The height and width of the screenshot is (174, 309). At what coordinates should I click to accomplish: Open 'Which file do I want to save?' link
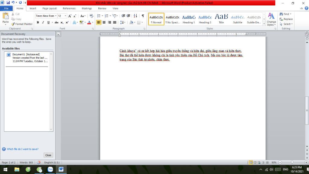pyautogui.click(x=23, y=149)
